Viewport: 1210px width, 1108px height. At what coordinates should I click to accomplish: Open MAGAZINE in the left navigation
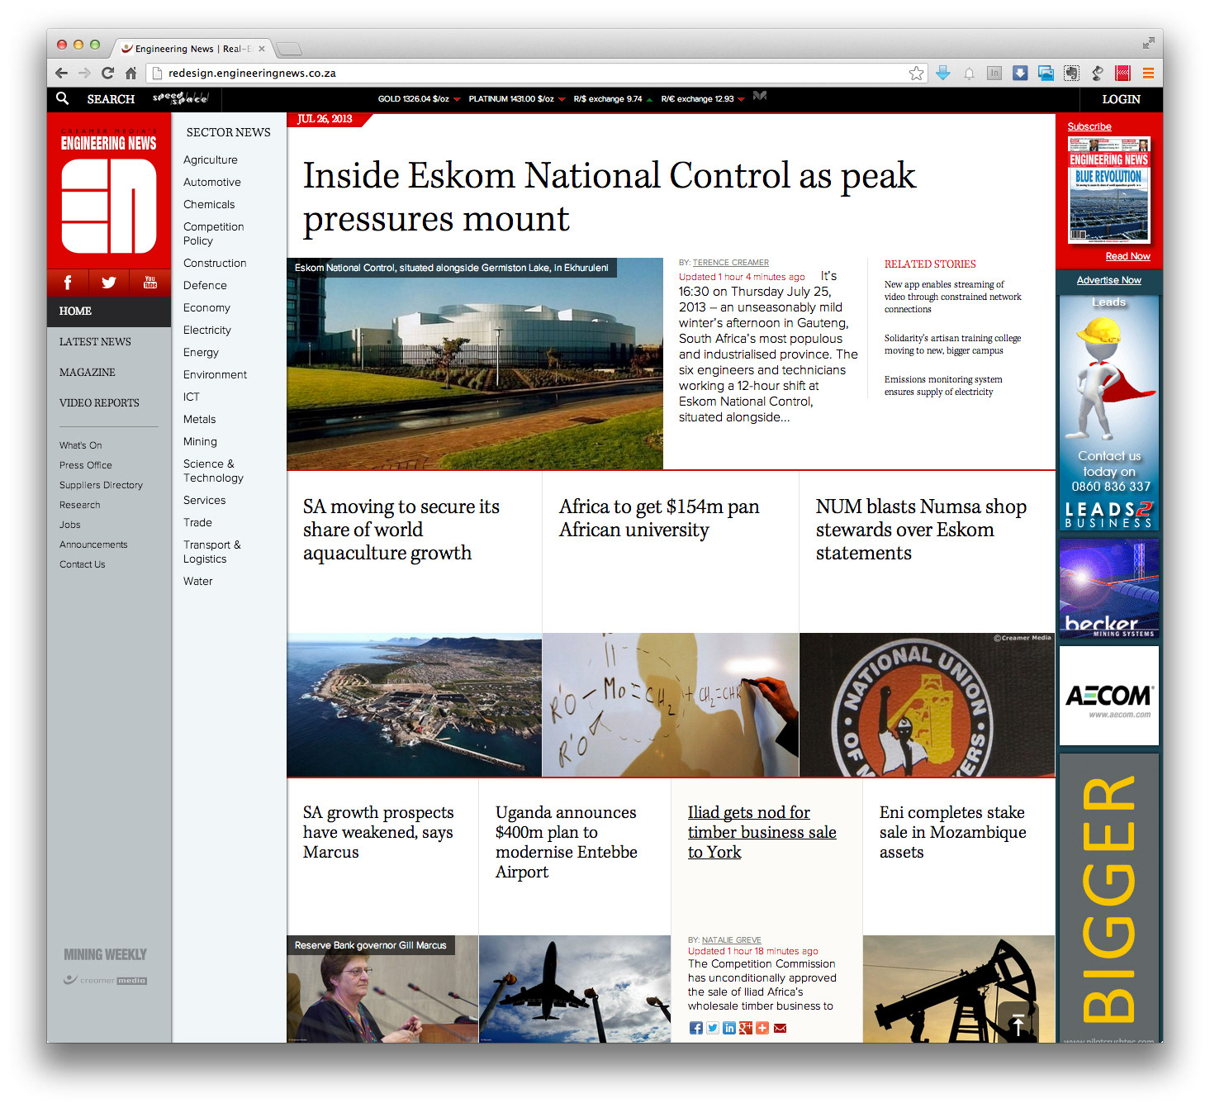click(87, 373)
